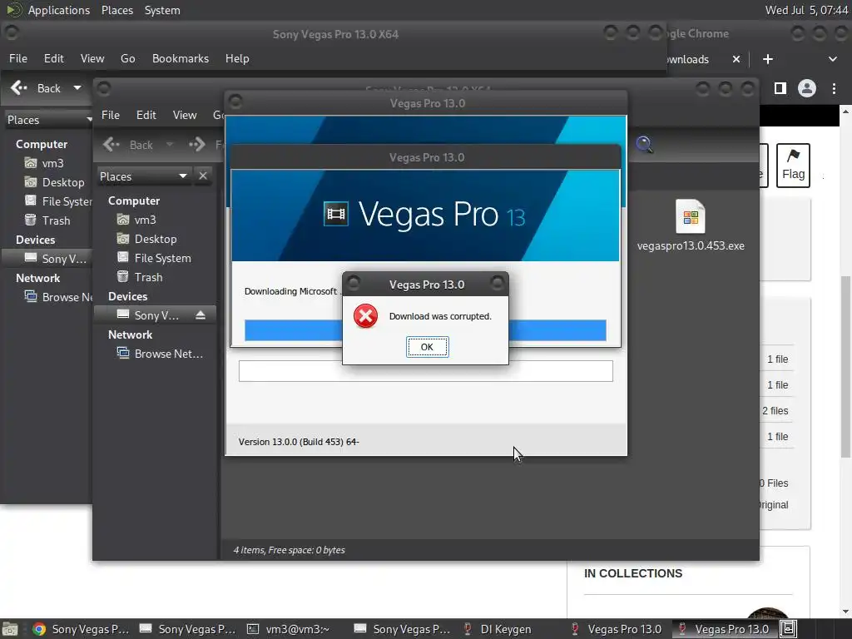Click the 'Original' link on the Chrome page
Screen dimensions: 852x639
pyautogui.click(x=774, y=505)
